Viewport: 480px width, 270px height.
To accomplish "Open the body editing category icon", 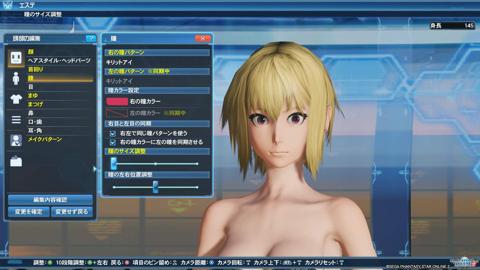I will 16,78.
